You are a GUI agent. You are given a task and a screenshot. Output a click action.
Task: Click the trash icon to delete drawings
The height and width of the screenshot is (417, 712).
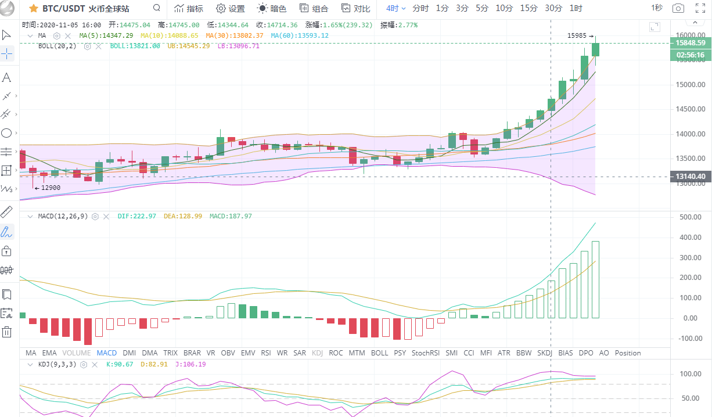point(7,332)
